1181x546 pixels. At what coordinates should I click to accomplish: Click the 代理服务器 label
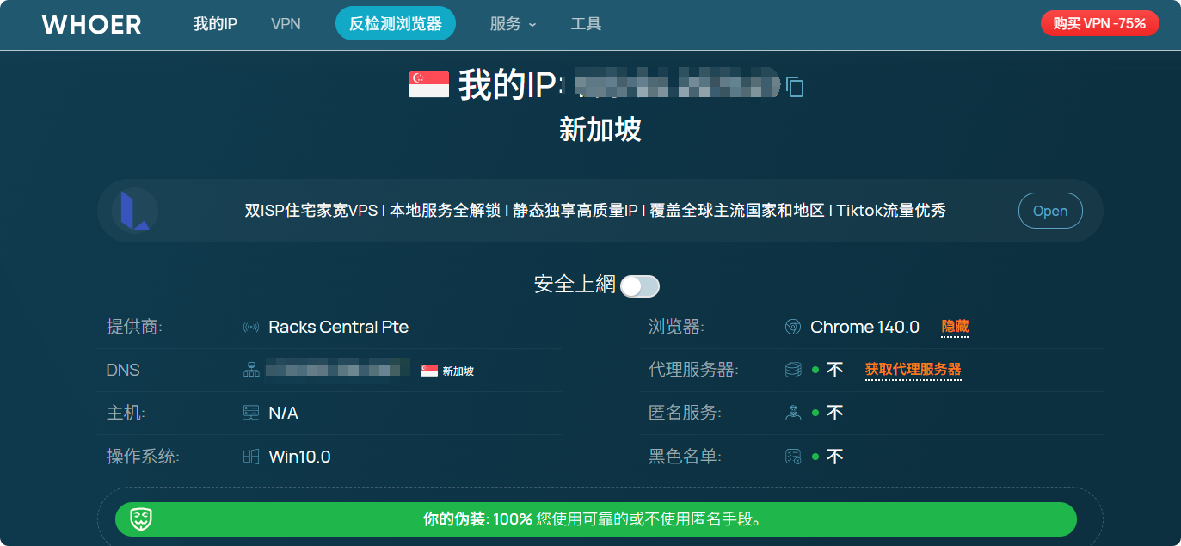[x=693, y=371]
